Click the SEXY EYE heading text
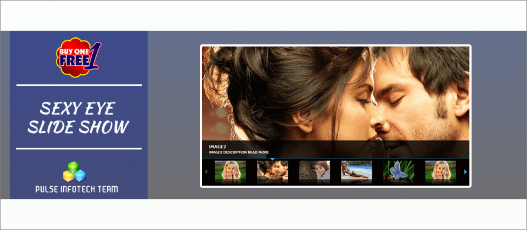The image size is (527, 230). click(x=77, y=108)
